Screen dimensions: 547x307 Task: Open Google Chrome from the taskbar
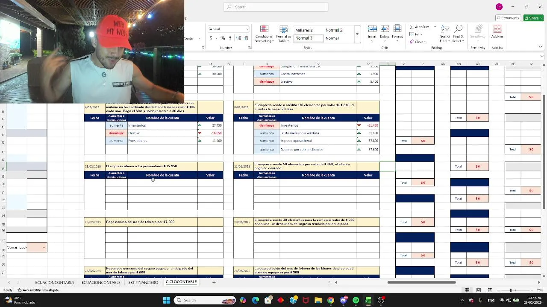(331, 300)
